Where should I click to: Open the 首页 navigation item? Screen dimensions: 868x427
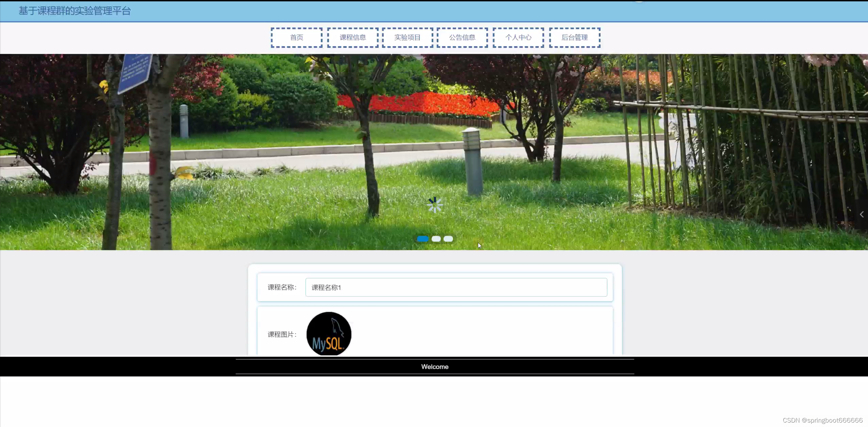(297, 37)
